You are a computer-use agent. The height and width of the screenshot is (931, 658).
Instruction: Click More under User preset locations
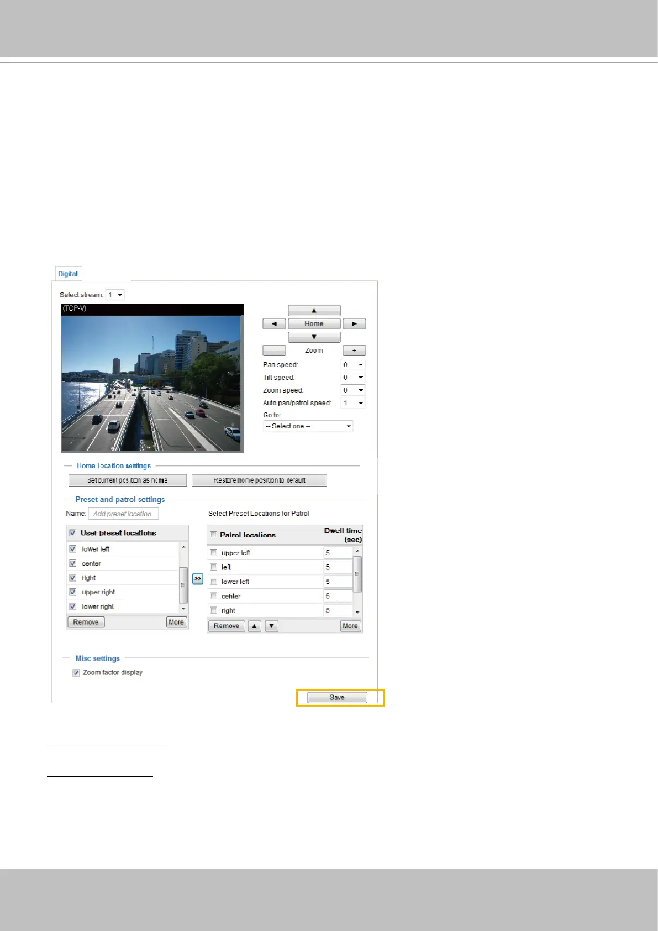176,622
